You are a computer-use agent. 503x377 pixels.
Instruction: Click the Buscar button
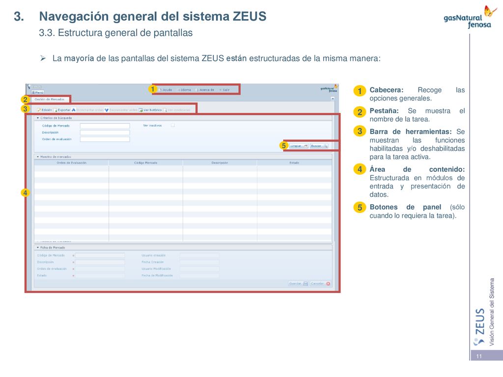click(319, 146)
